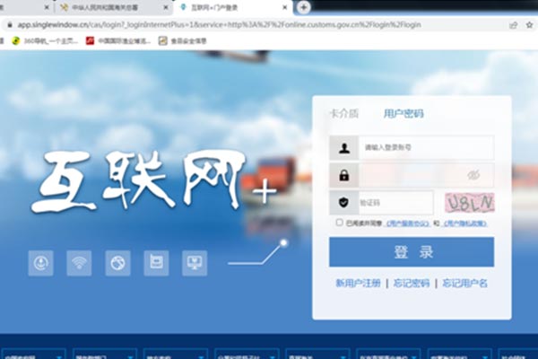Open the 用户隐私政策 link
Viewport: 538px width, 359px height.
(464, 223)
